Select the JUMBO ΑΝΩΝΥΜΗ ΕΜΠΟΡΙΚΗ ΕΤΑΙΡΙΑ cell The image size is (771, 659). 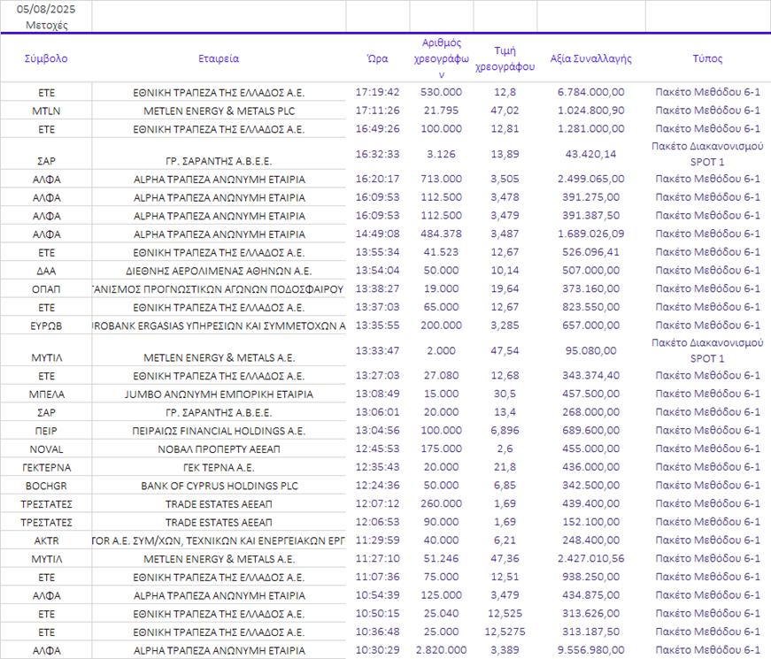point(219,394)
